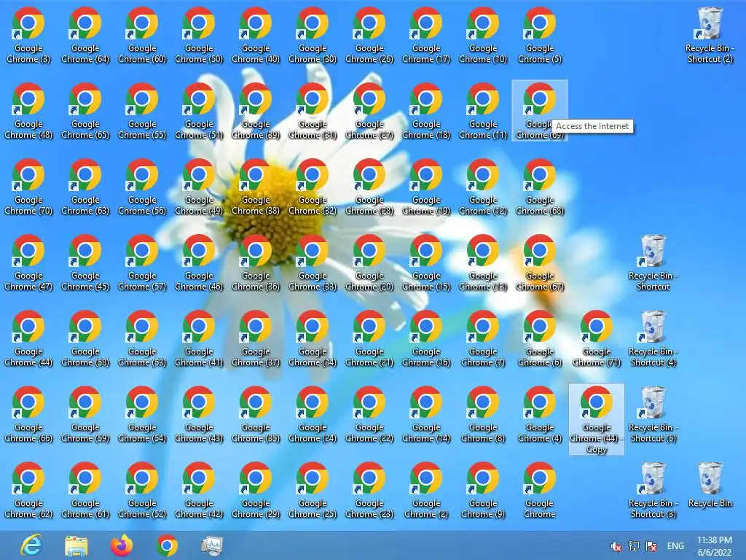Click Google Chrome (66) shortcut

(28, 414)
